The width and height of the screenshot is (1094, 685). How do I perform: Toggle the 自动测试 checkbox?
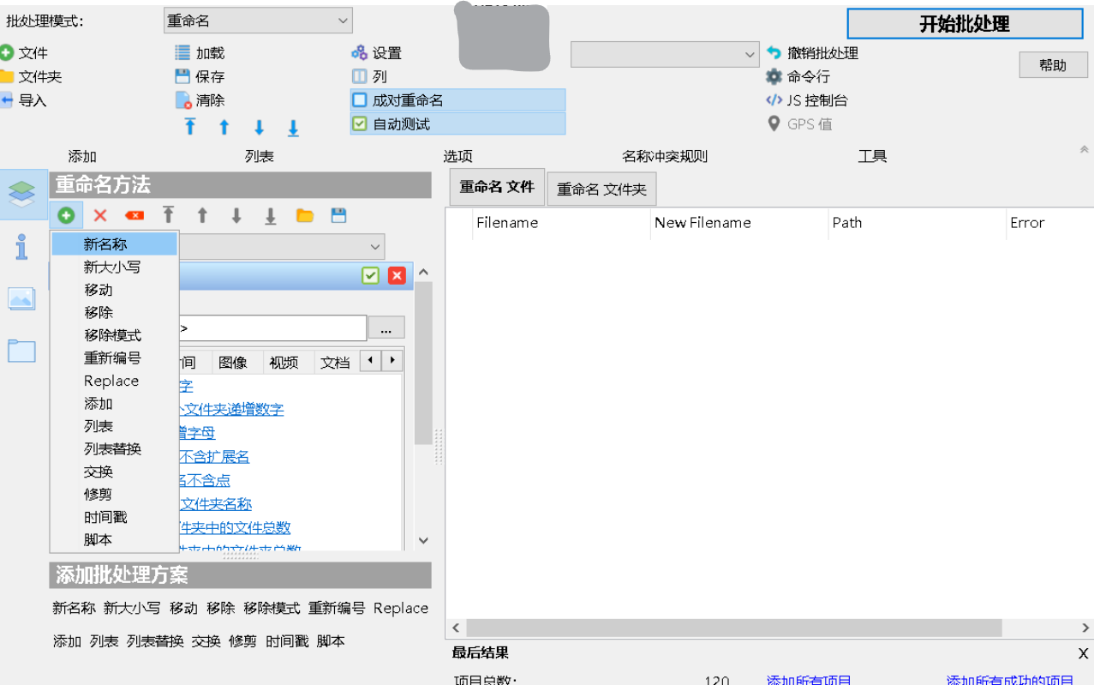(361, 124)
